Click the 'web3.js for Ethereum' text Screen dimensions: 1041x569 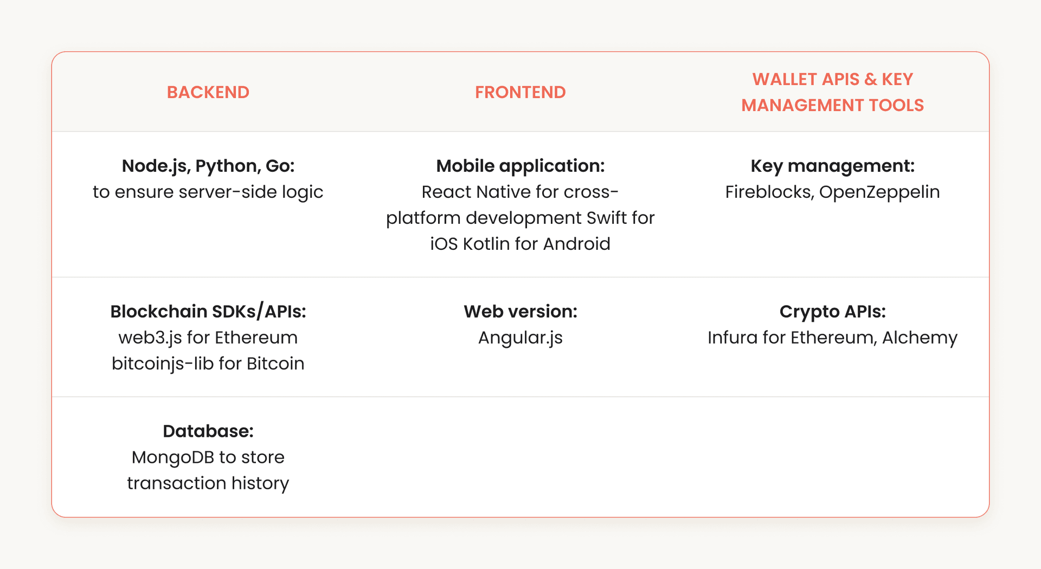[208, 338]
